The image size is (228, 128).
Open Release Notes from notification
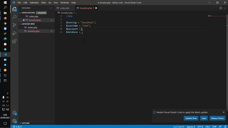pos(217,118)
